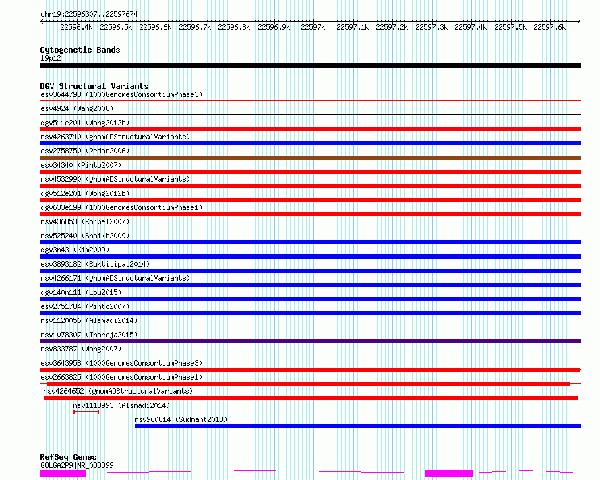Screen dimensions: 600x480
Task: Click the red bar under nsv4532990
Action: (x=310, y=186)
